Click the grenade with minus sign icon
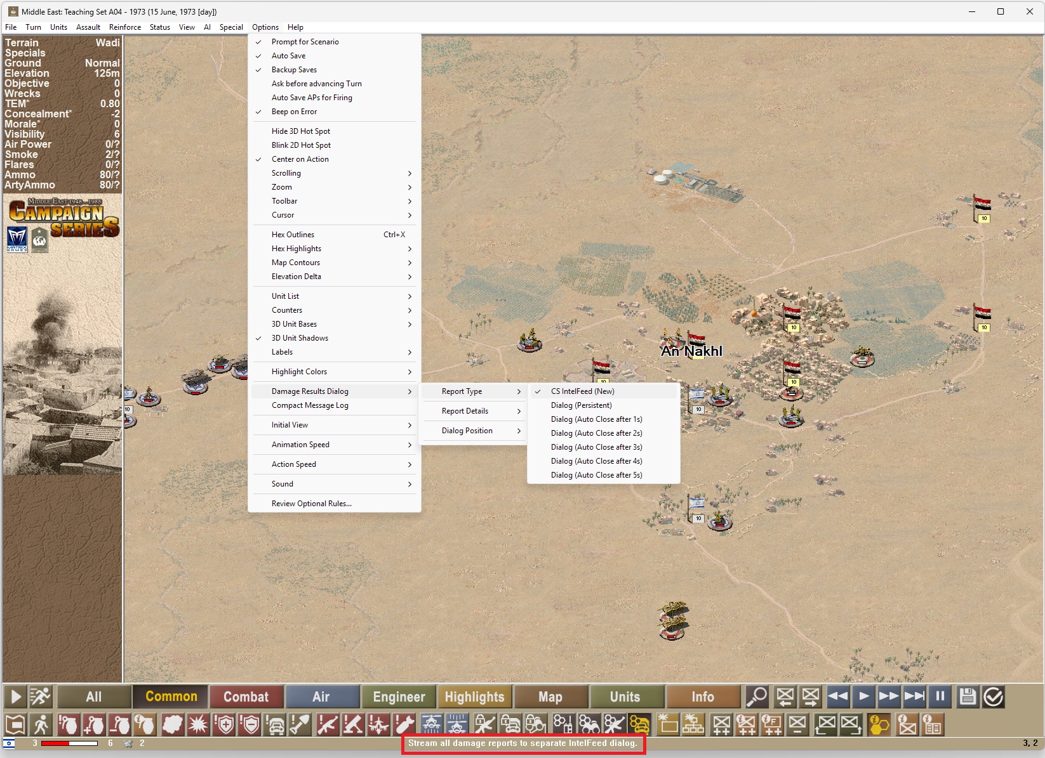1045x758 pixels. coord(119,724)
